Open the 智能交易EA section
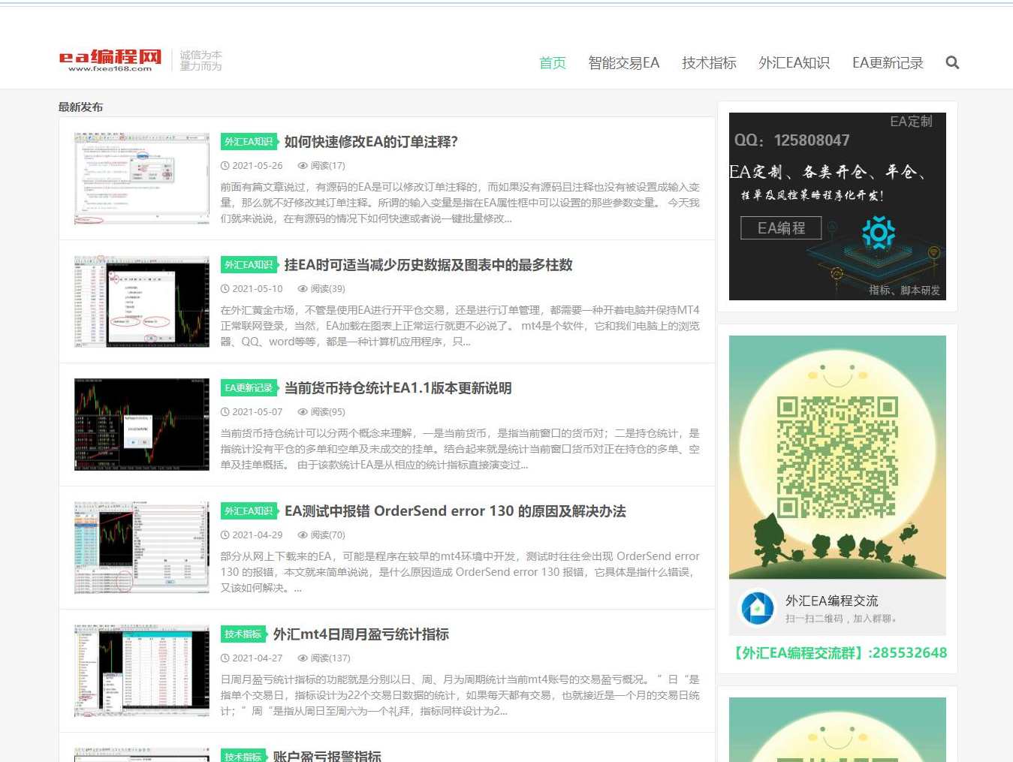Screen dimensions: 1013x762 623,63
